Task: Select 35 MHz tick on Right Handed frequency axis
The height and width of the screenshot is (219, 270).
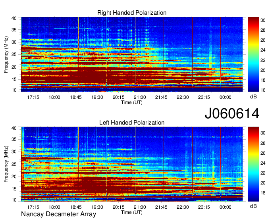Action: pos(14,30)
